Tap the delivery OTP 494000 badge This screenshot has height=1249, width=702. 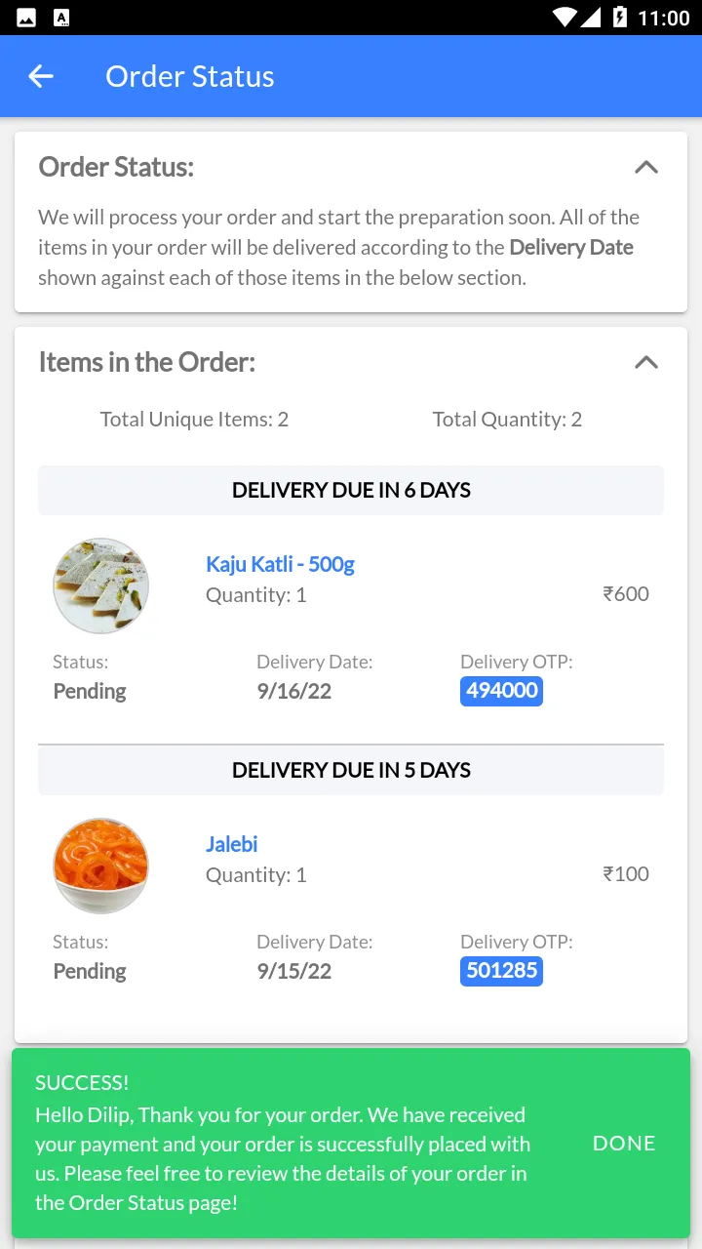501,691
